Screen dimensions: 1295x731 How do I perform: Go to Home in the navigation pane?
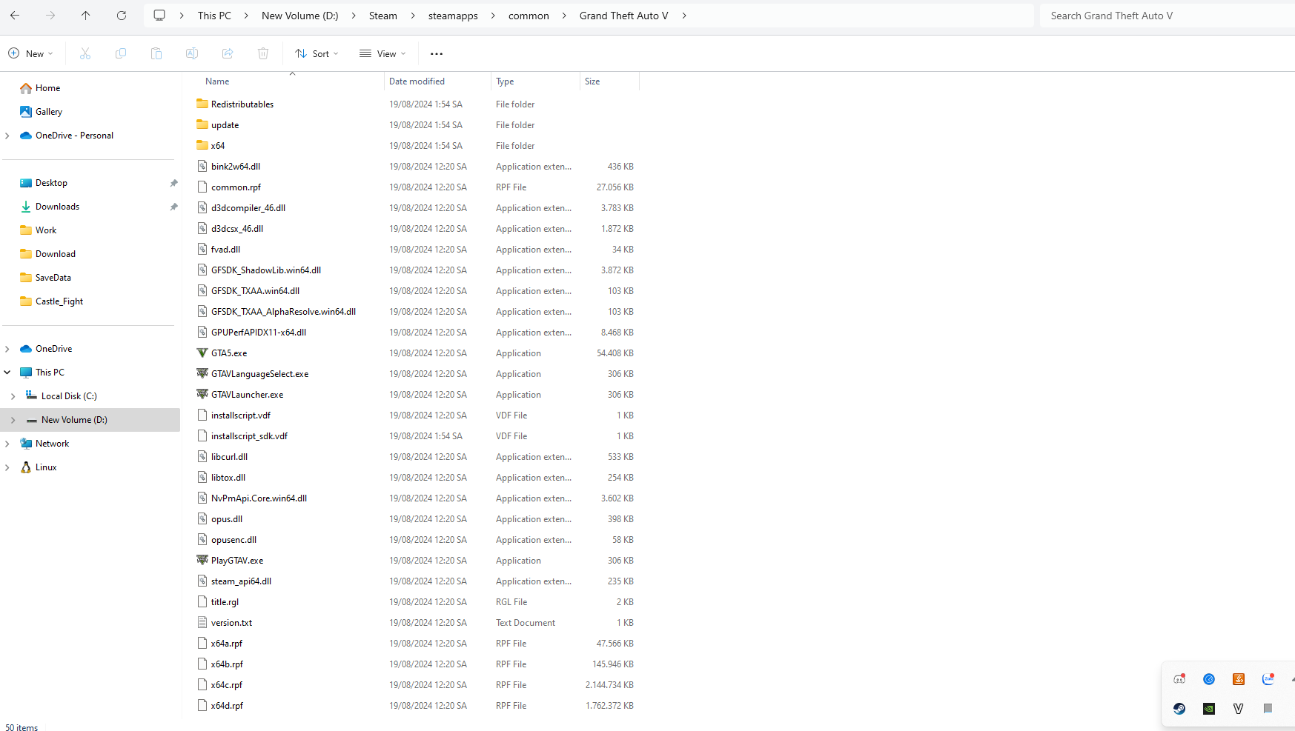coord(47,87)
